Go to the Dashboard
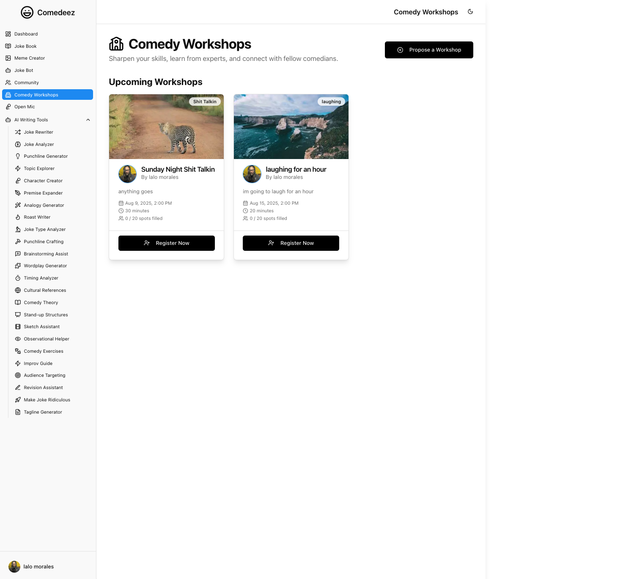This screenshot has height=579, width=634. pyautogui.click(x=26, y=34)
